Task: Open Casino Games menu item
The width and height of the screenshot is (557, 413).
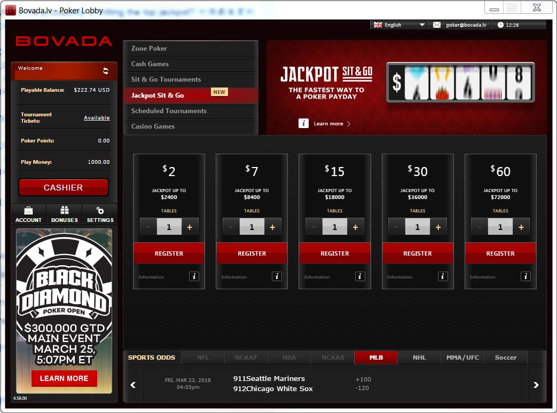Action: coord(191,126)
